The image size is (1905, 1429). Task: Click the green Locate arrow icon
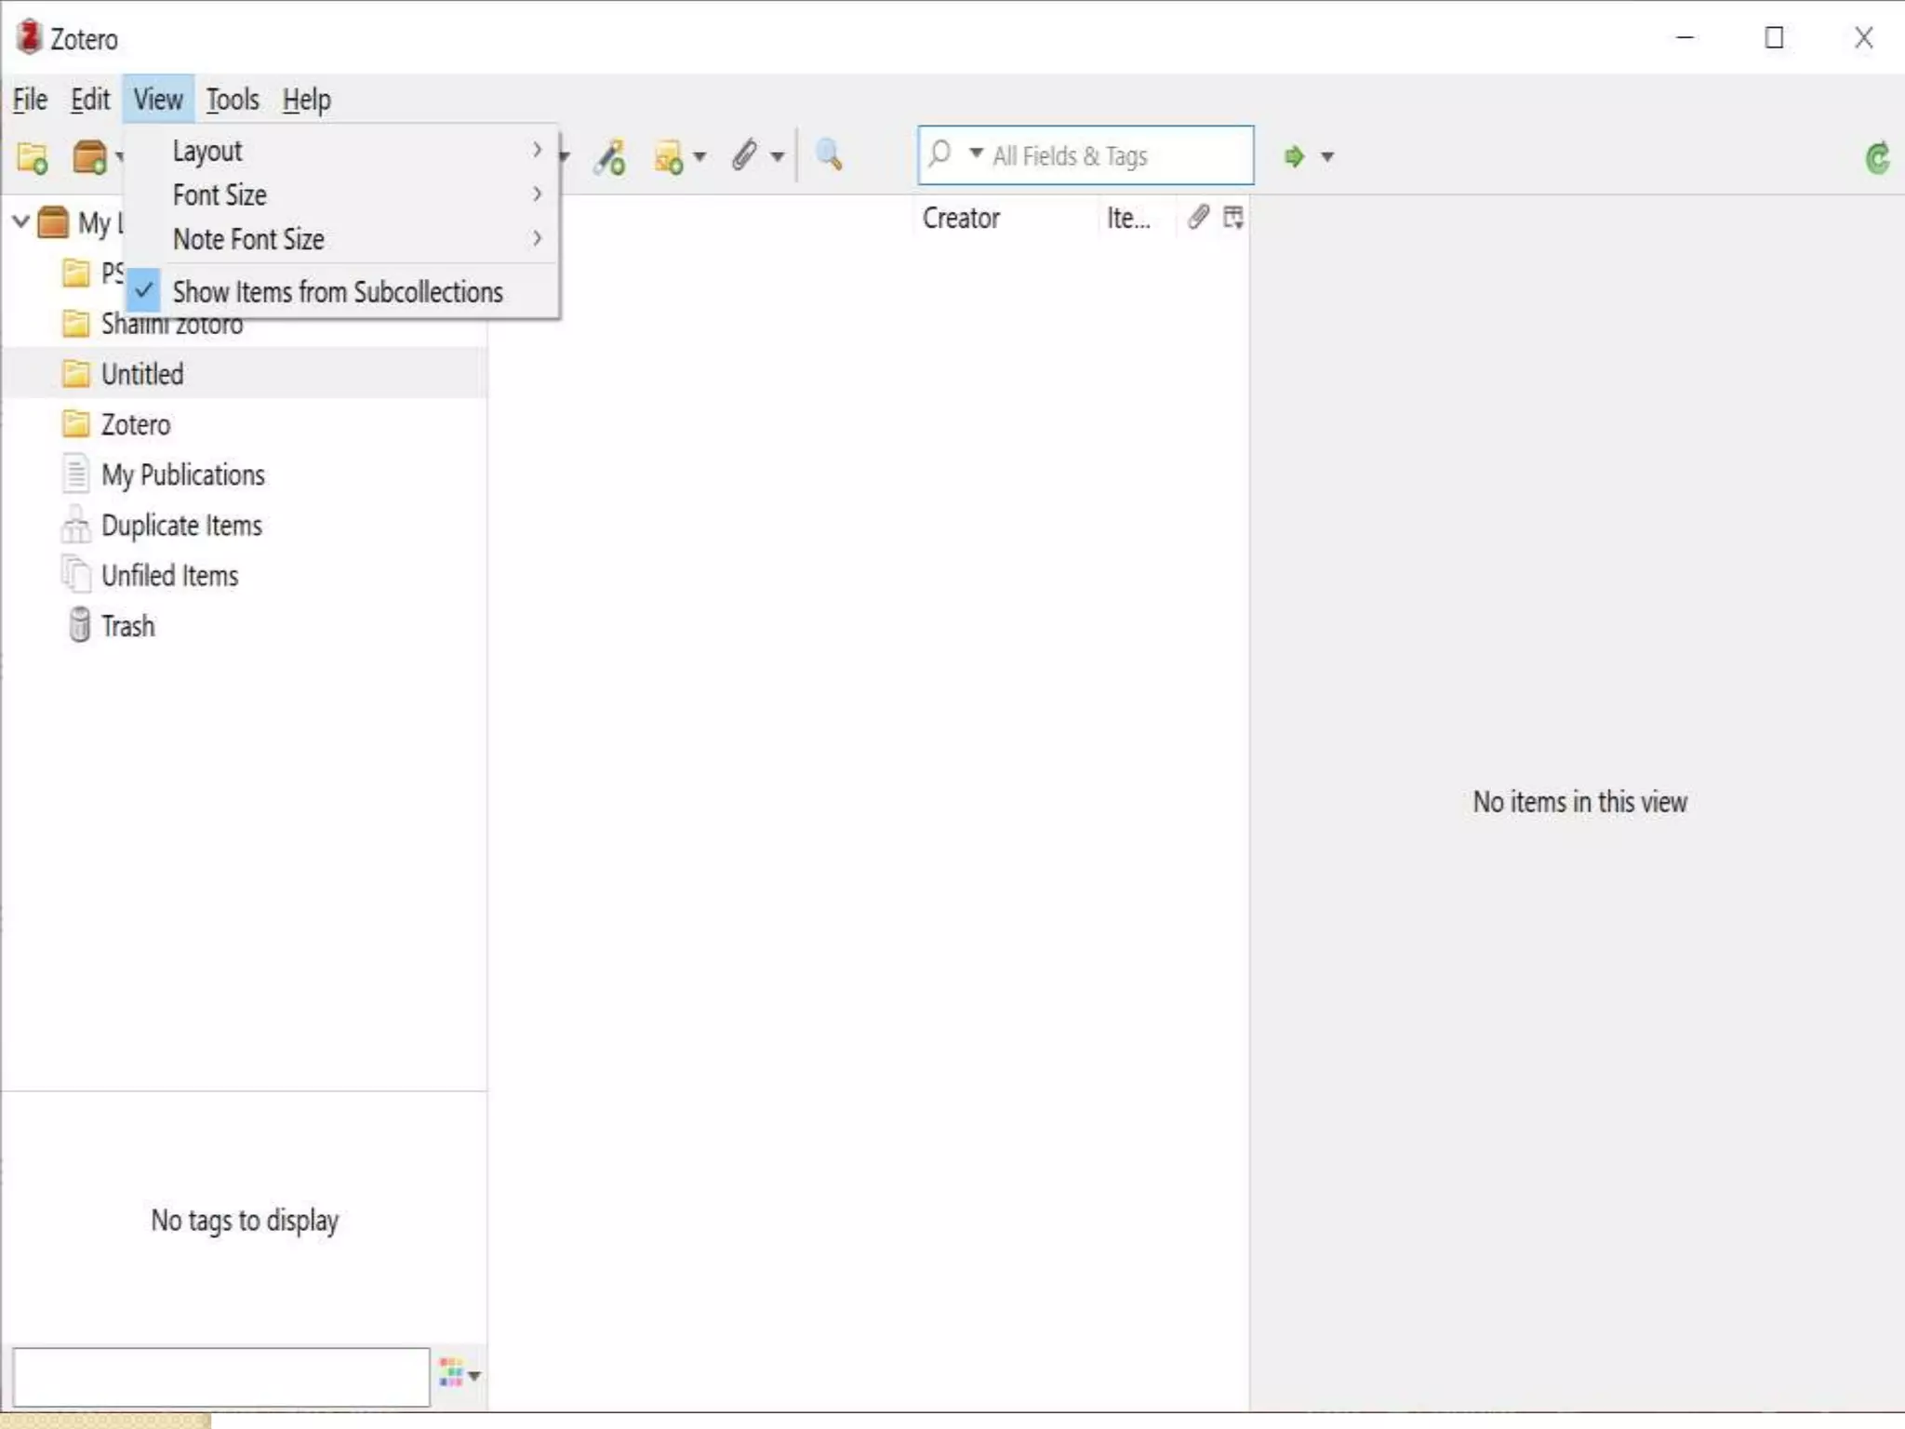coord(1294,156)
